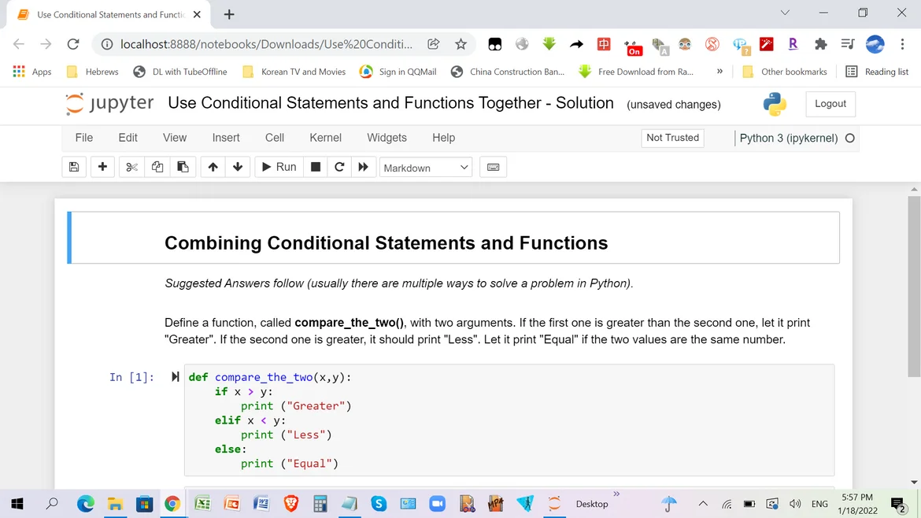Save the notebook with the floppy disk icon
The width and height of the screenshot is (921, 518).
click(74, 167)
